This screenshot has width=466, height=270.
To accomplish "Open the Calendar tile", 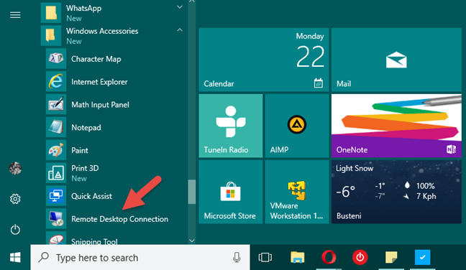I will 264,60.
